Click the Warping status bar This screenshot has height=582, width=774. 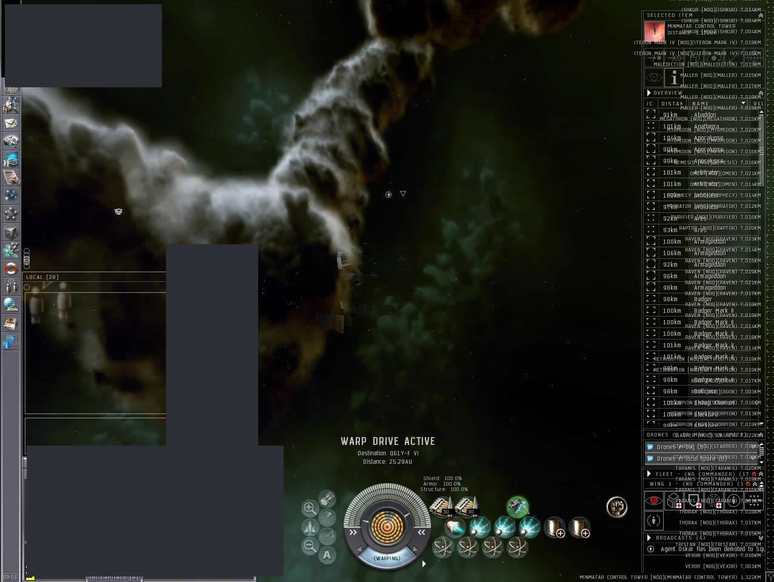387,558
